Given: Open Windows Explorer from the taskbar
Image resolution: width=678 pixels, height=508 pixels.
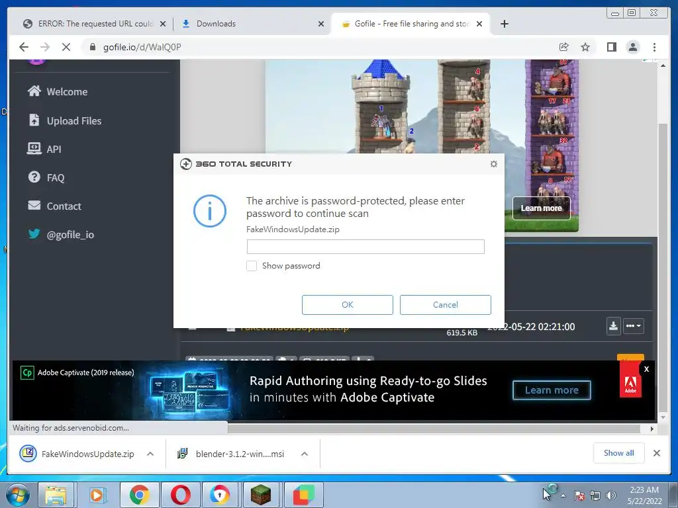Looking at the screenshot, I should coord(56,495).
